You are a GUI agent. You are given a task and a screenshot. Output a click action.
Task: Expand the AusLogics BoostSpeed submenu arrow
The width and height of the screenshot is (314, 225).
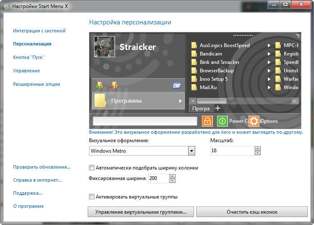(269, 45)
